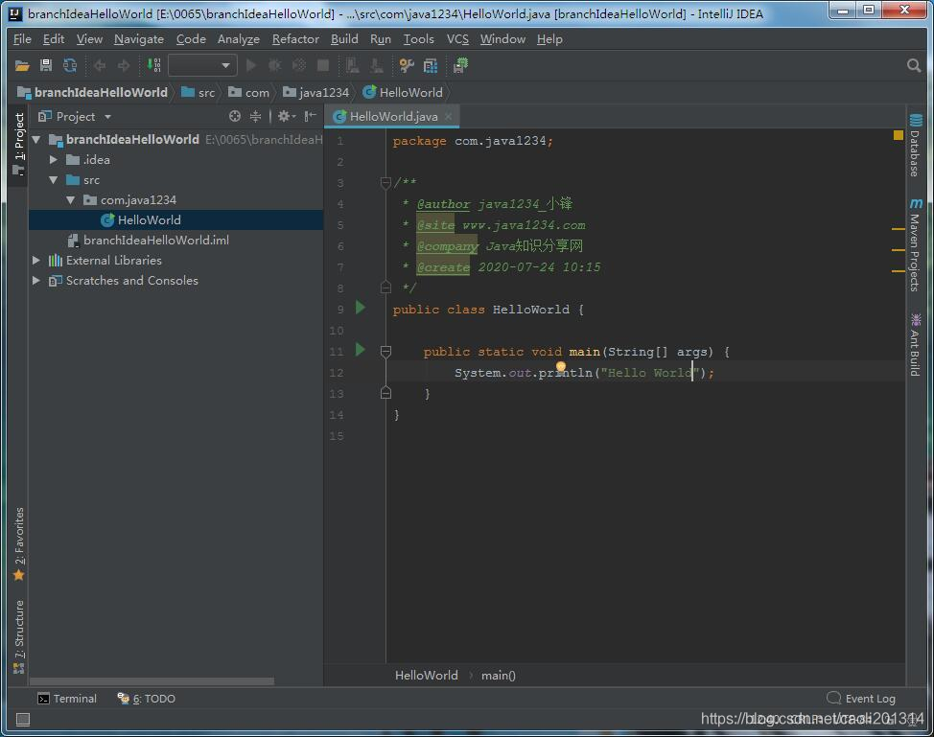Screen dimensions: 934x737
Task: Open the Navigate menu
Action: point(139,39)
